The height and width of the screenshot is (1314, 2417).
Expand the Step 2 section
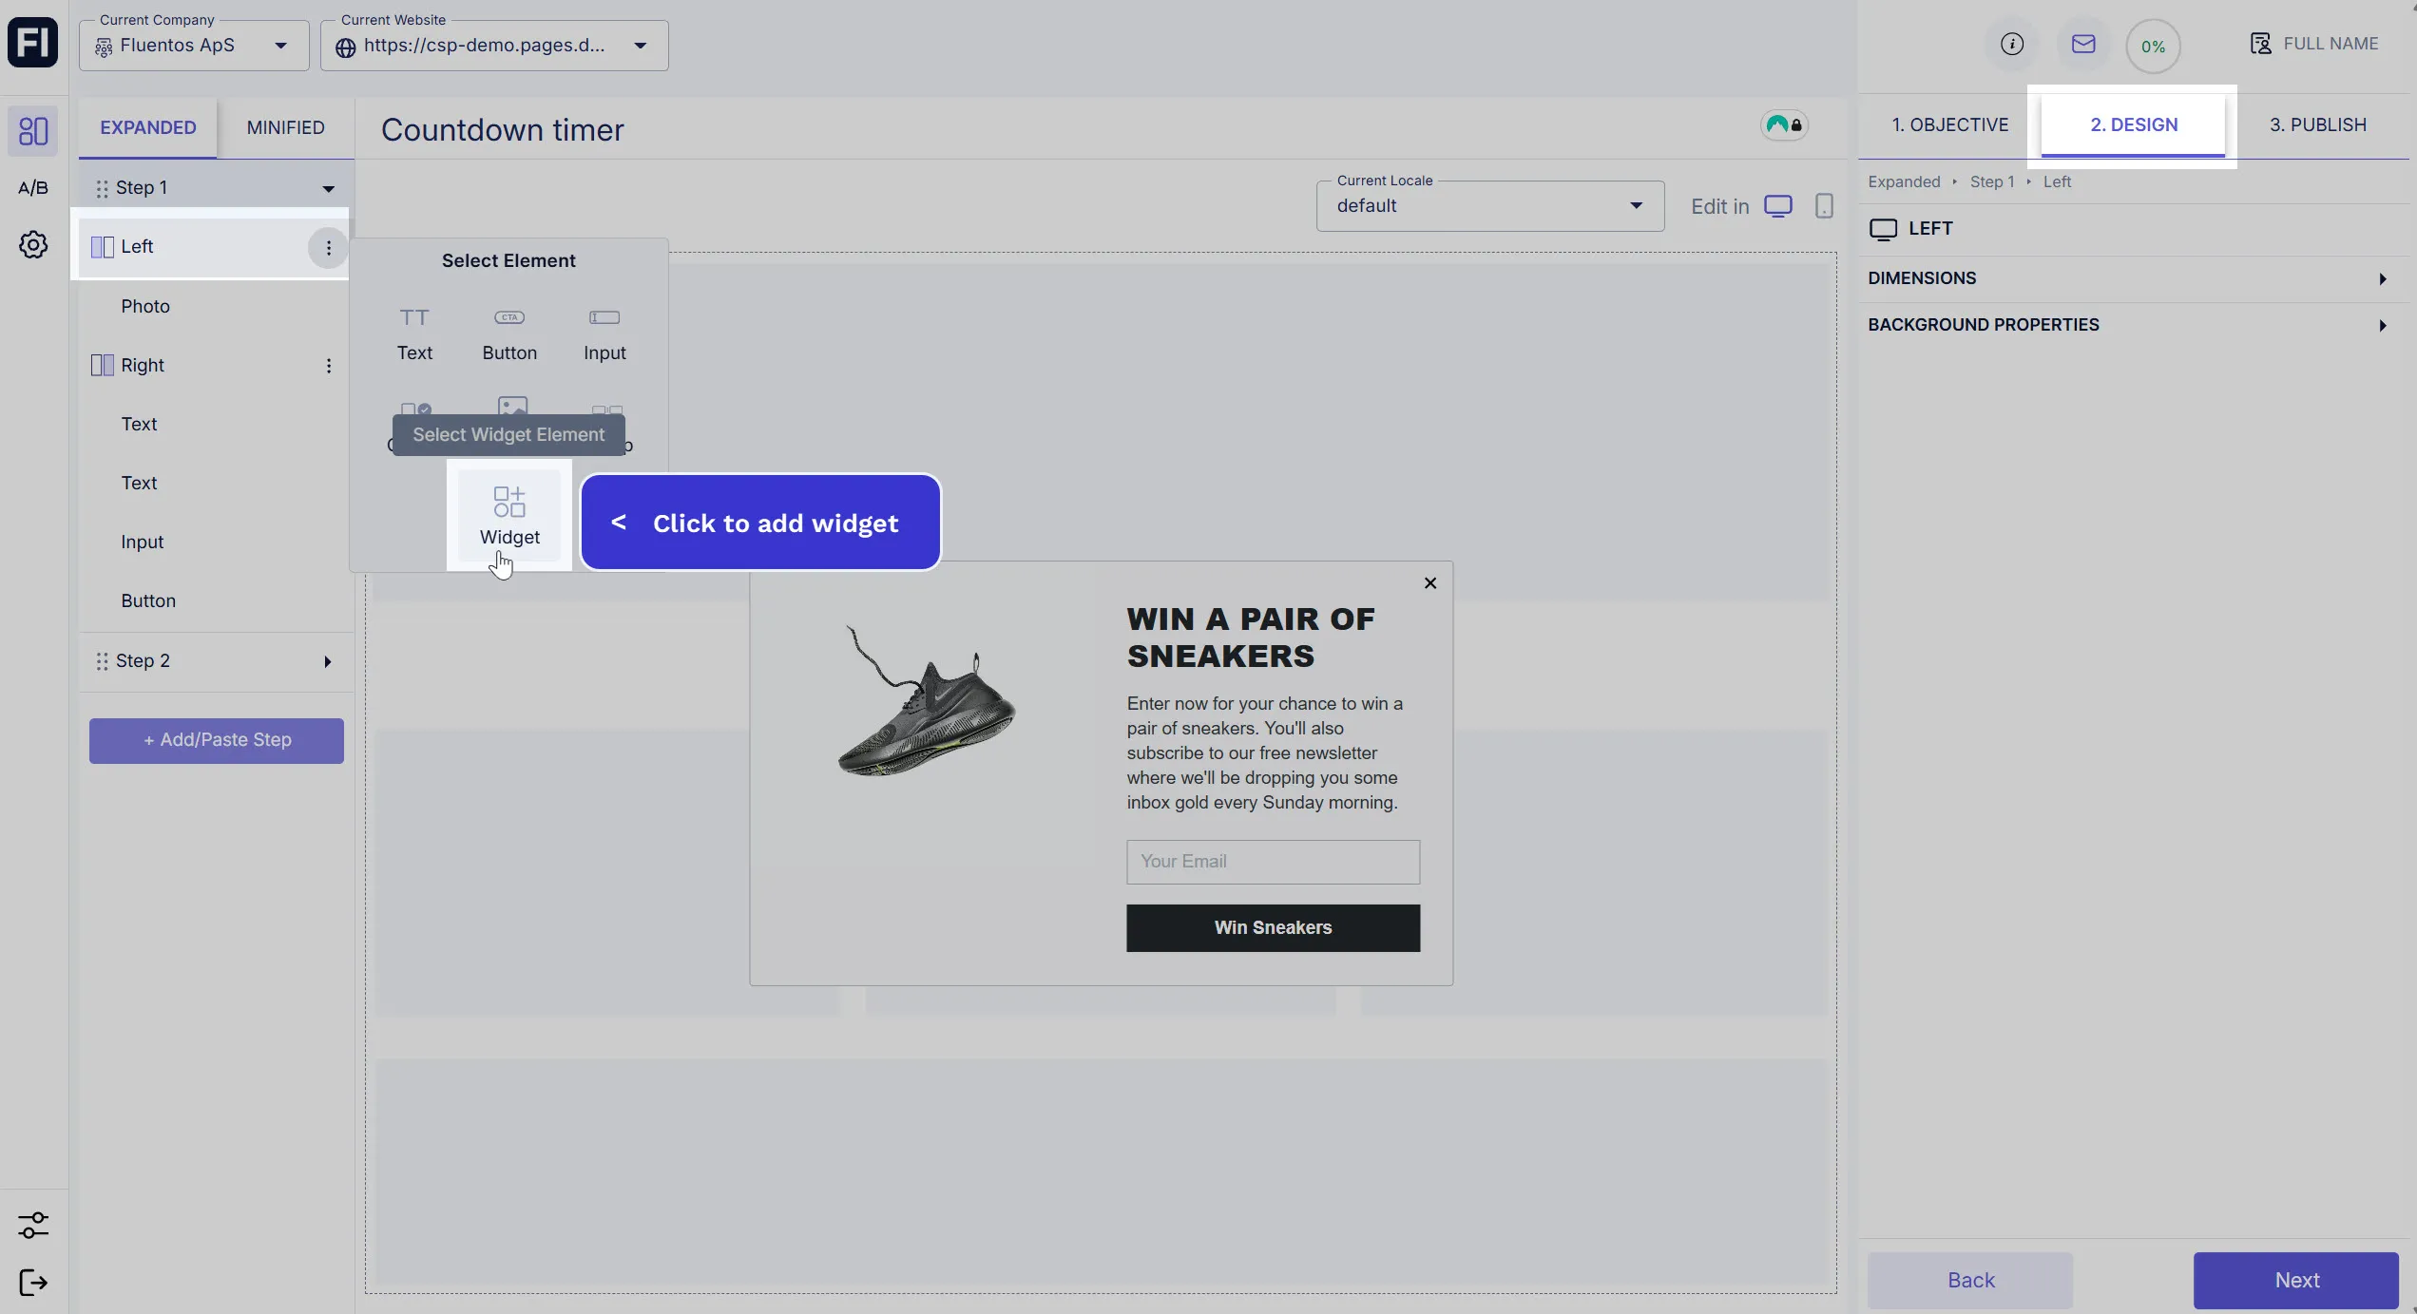[328, 660]
